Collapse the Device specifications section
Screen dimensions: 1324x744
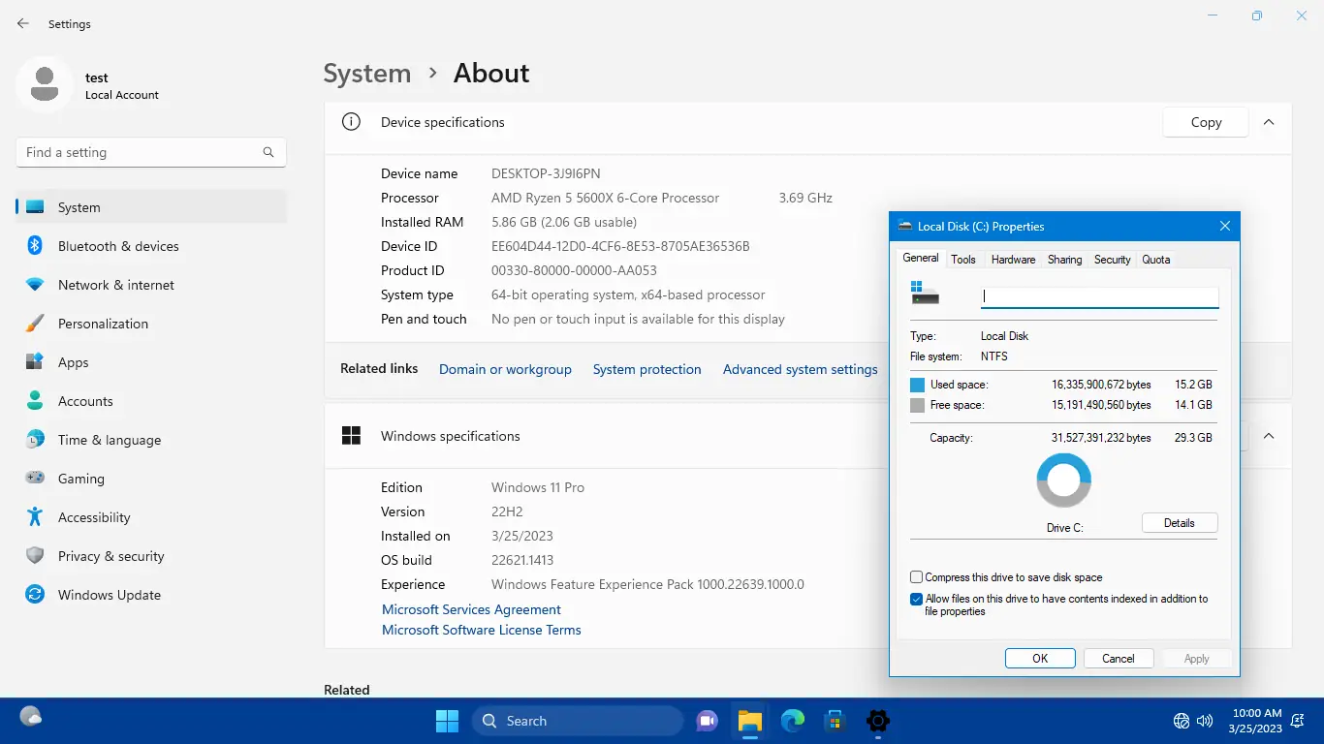(1269, 122)
